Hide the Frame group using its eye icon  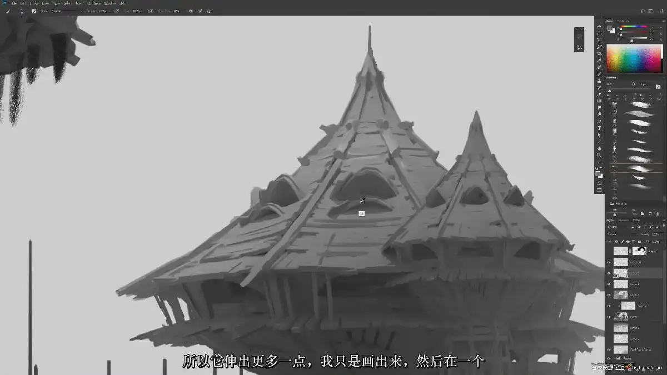[x=609, y=358]
